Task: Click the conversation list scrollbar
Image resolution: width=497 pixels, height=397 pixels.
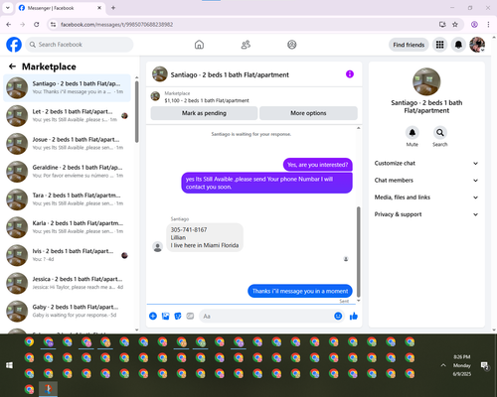Action: [137, 111]
